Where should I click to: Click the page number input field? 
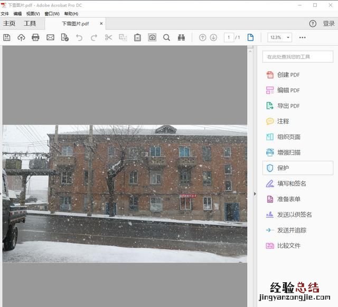tap(229, 37)
